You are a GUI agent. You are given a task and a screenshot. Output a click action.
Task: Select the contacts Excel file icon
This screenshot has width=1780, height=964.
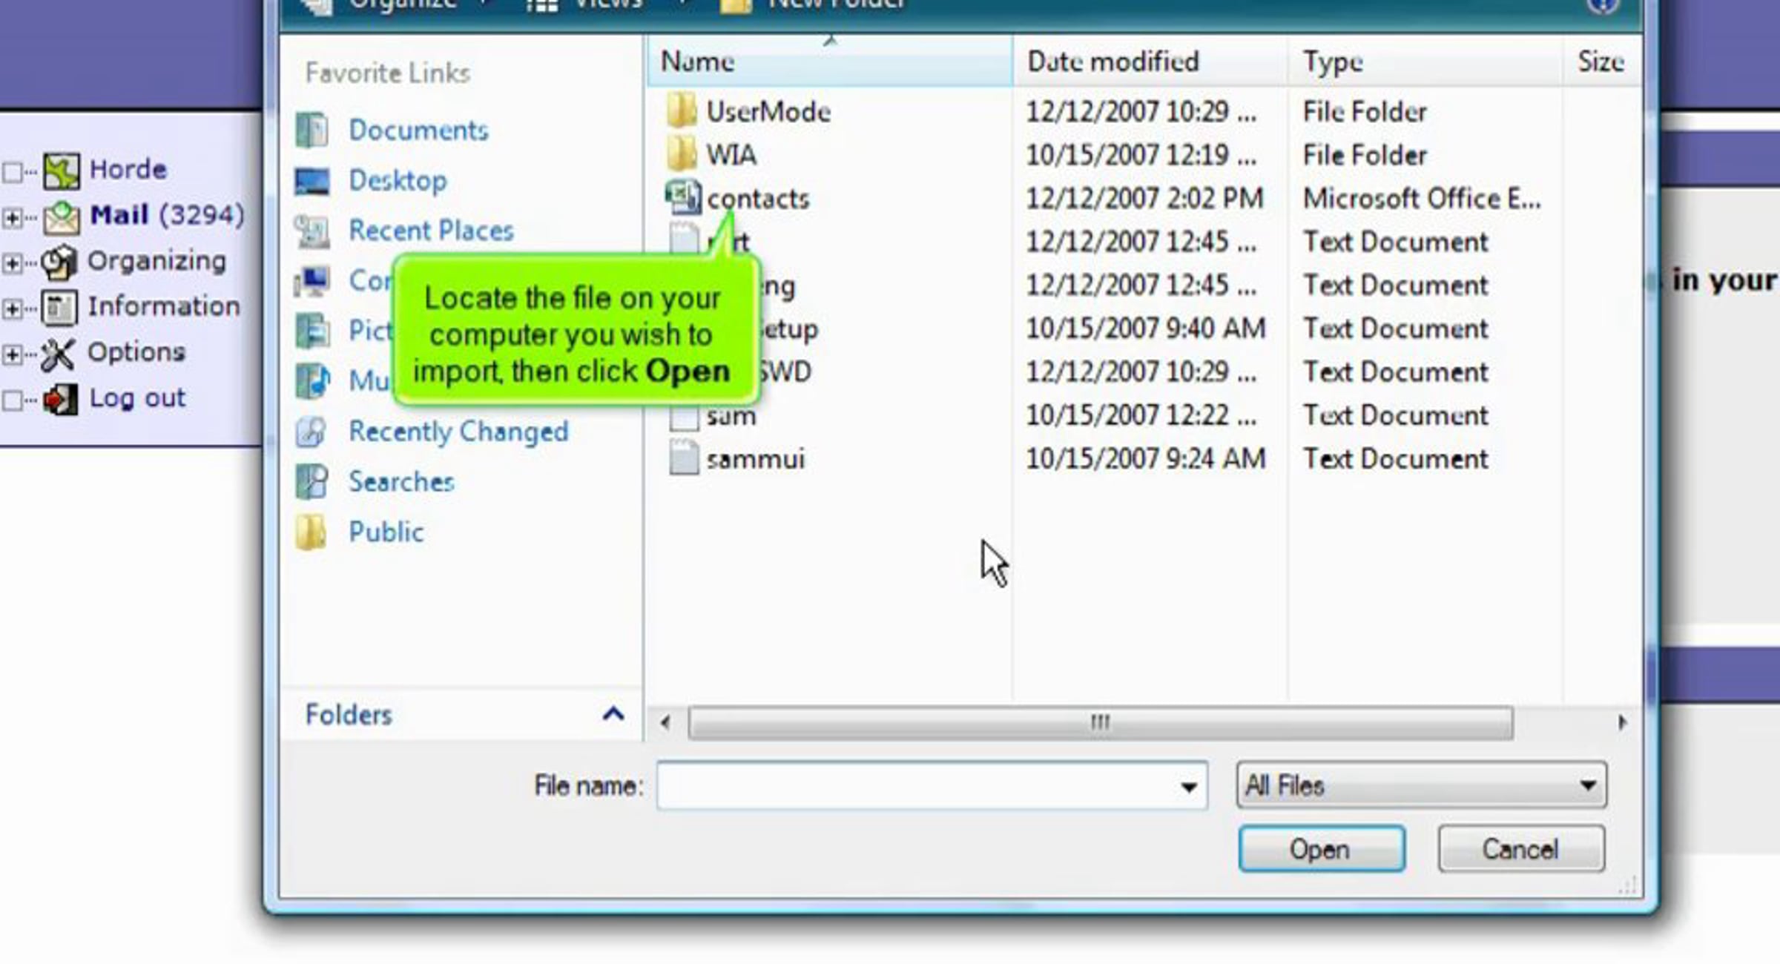pos(682,197)
